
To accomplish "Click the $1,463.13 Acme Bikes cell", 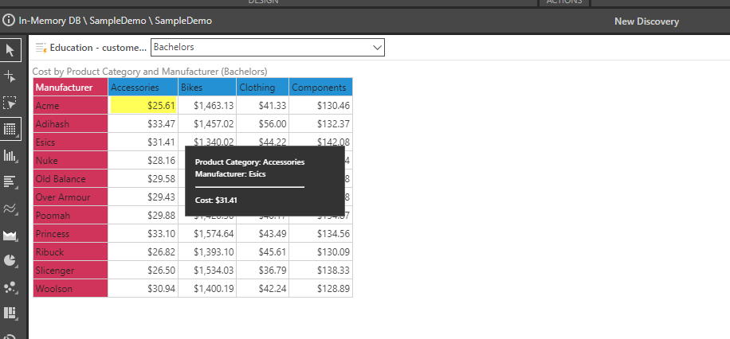I will (x=207, y=106).
